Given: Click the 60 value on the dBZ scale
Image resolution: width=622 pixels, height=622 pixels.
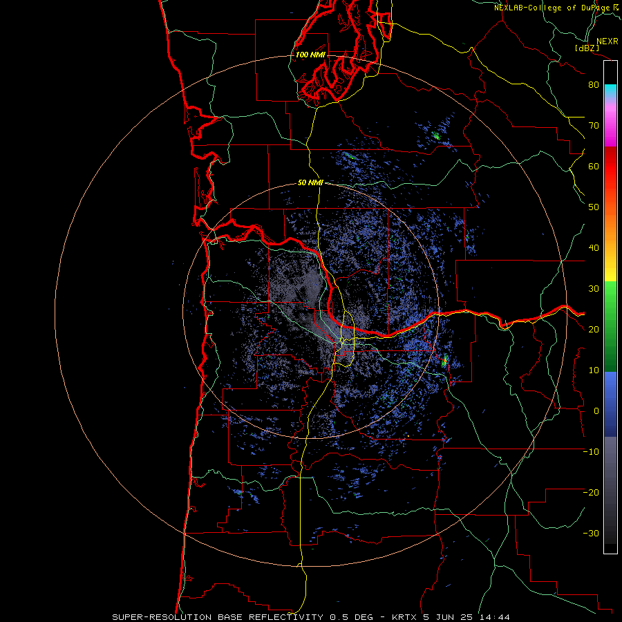Looking at the screenshot, I should point(594,166).
